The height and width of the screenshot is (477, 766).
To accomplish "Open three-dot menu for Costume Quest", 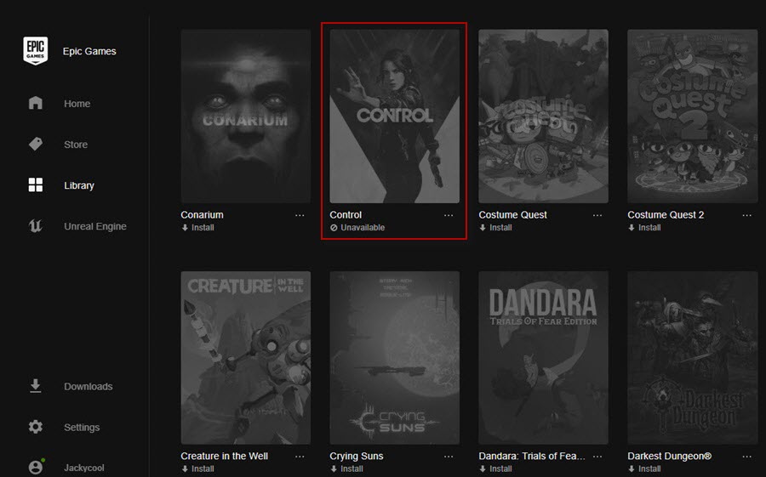I will click(x=597, y=215).
